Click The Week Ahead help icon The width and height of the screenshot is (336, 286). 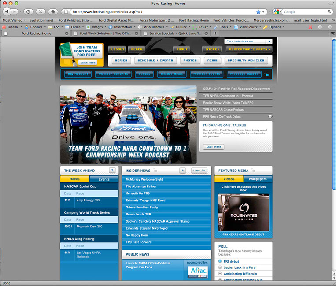112,171
